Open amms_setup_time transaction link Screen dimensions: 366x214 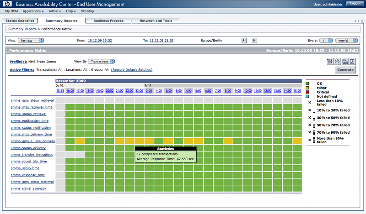(x=25, y=168)
